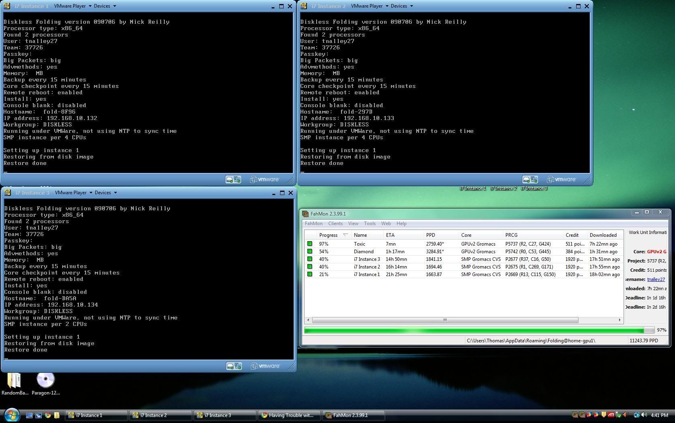Open the Clients menu in FahMon

pos(335,224)
